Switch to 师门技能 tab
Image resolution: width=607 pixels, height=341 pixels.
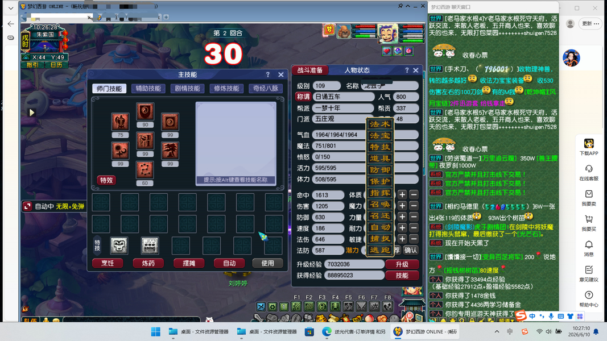109,89
